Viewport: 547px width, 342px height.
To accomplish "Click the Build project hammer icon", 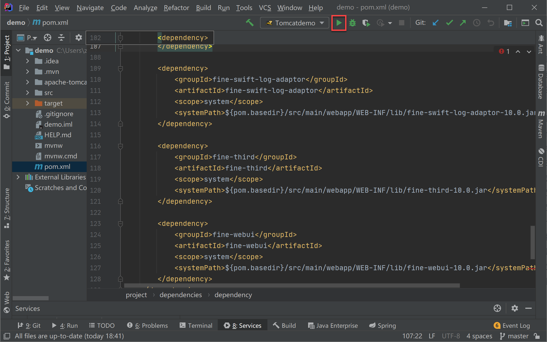I will 249,23.
